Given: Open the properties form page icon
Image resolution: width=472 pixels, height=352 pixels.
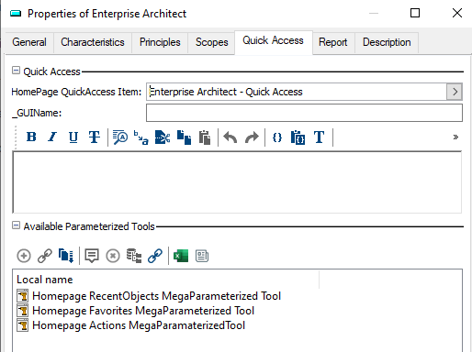Looking at the screenshot, I should [x=202, y=256].
